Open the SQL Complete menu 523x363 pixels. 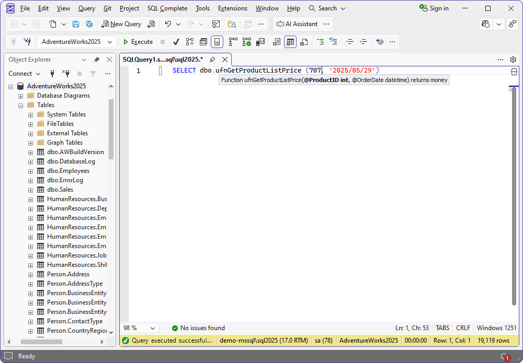(x=167, y=8)
